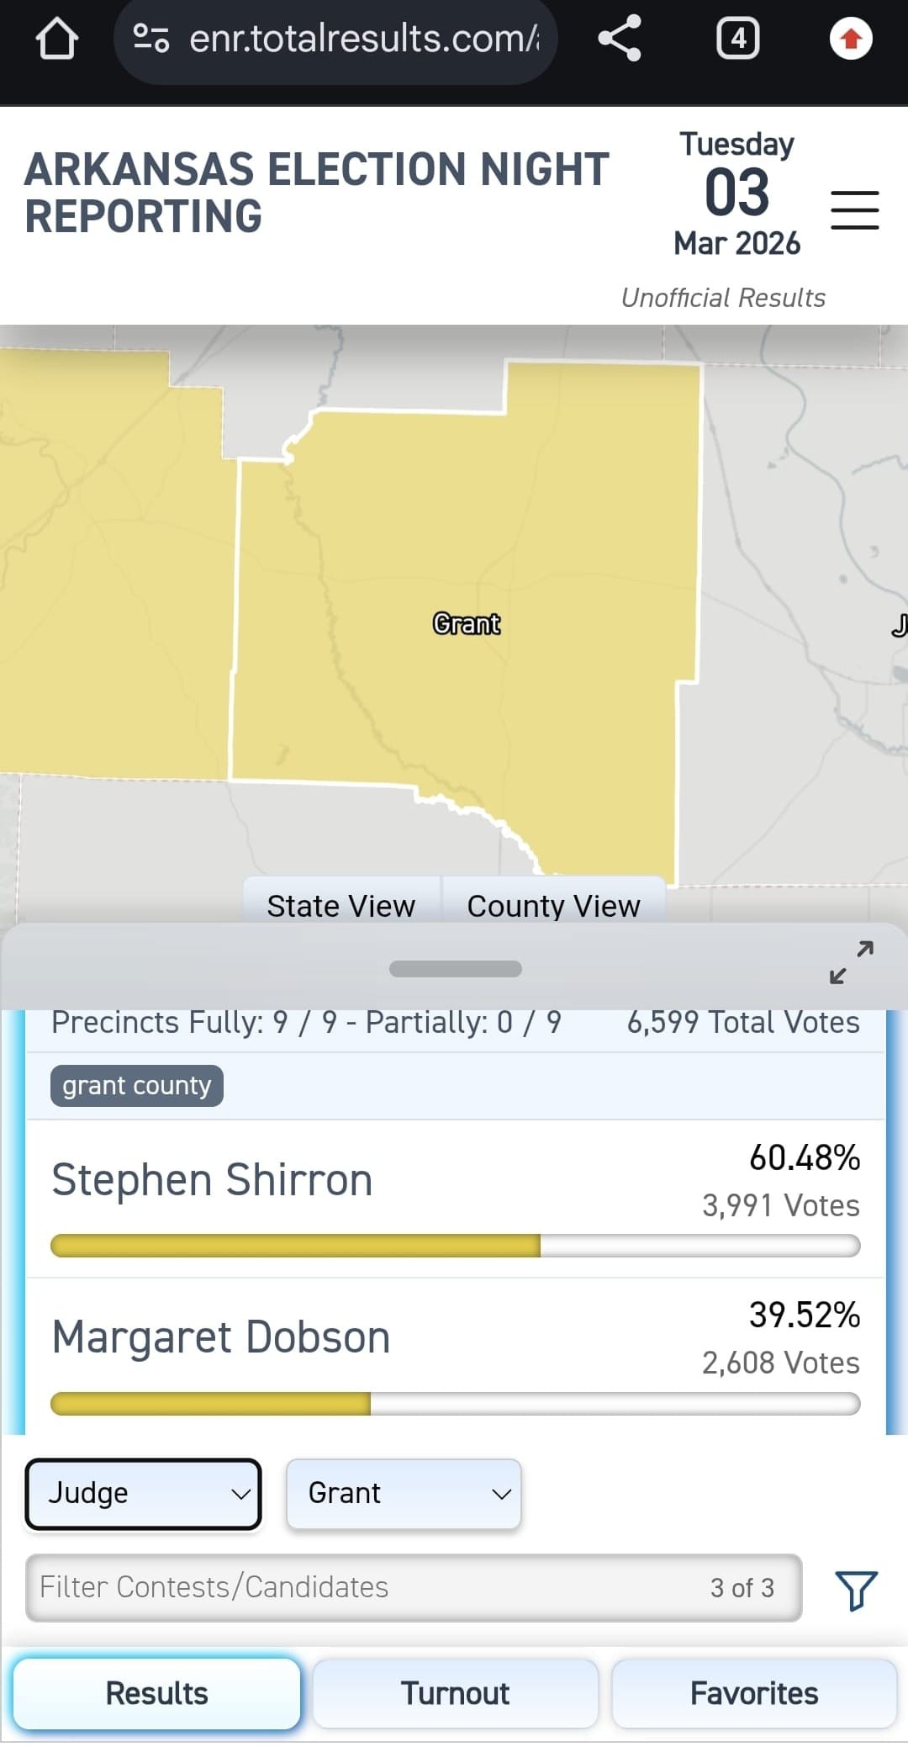Viewport: 908px width, 1747px height.
Task: Switch to the Results tab
Action: tap(157, 1693)
